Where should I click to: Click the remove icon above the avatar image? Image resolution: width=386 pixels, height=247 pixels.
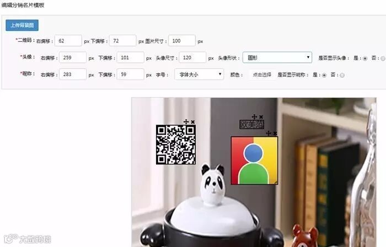tap(275, 133)
